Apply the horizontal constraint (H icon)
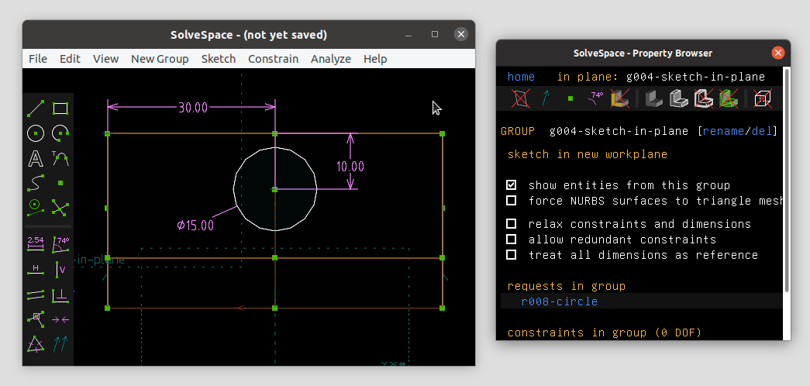Image resolution: width=810 pixels, height=386 pixels. click(36, 269)
